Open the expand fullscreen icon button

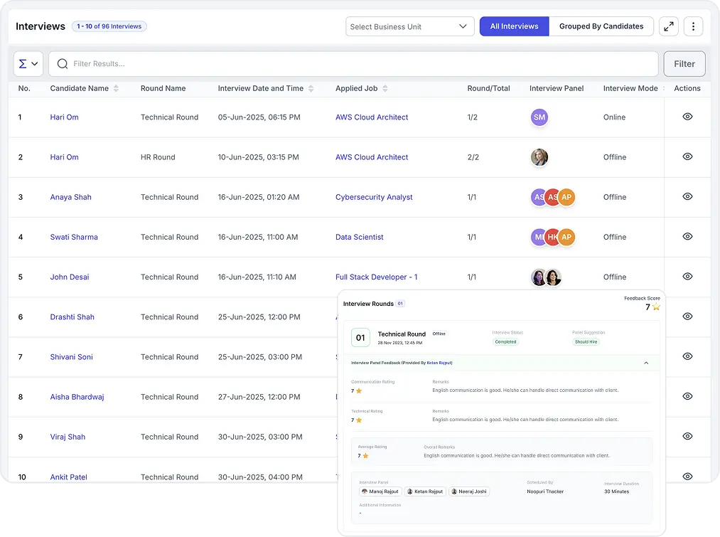pyautogui.click(x=669, y=26)
